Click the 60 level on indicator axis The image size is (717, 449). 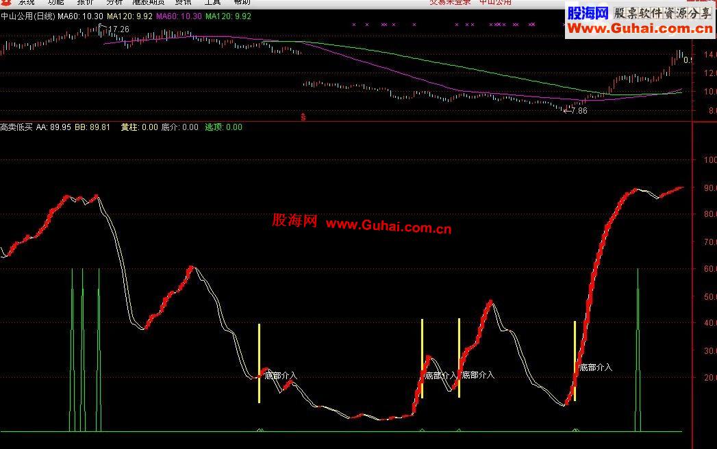coord(710,269)
